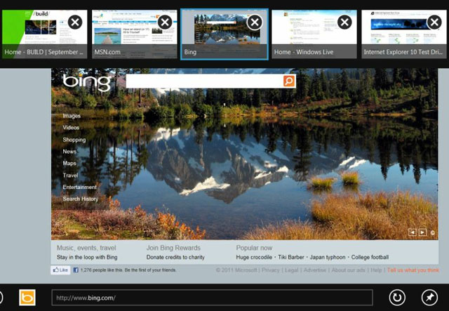Open the Privacy footer link
This screenshot has width=449, height=311.
click(x=270, y=270)
